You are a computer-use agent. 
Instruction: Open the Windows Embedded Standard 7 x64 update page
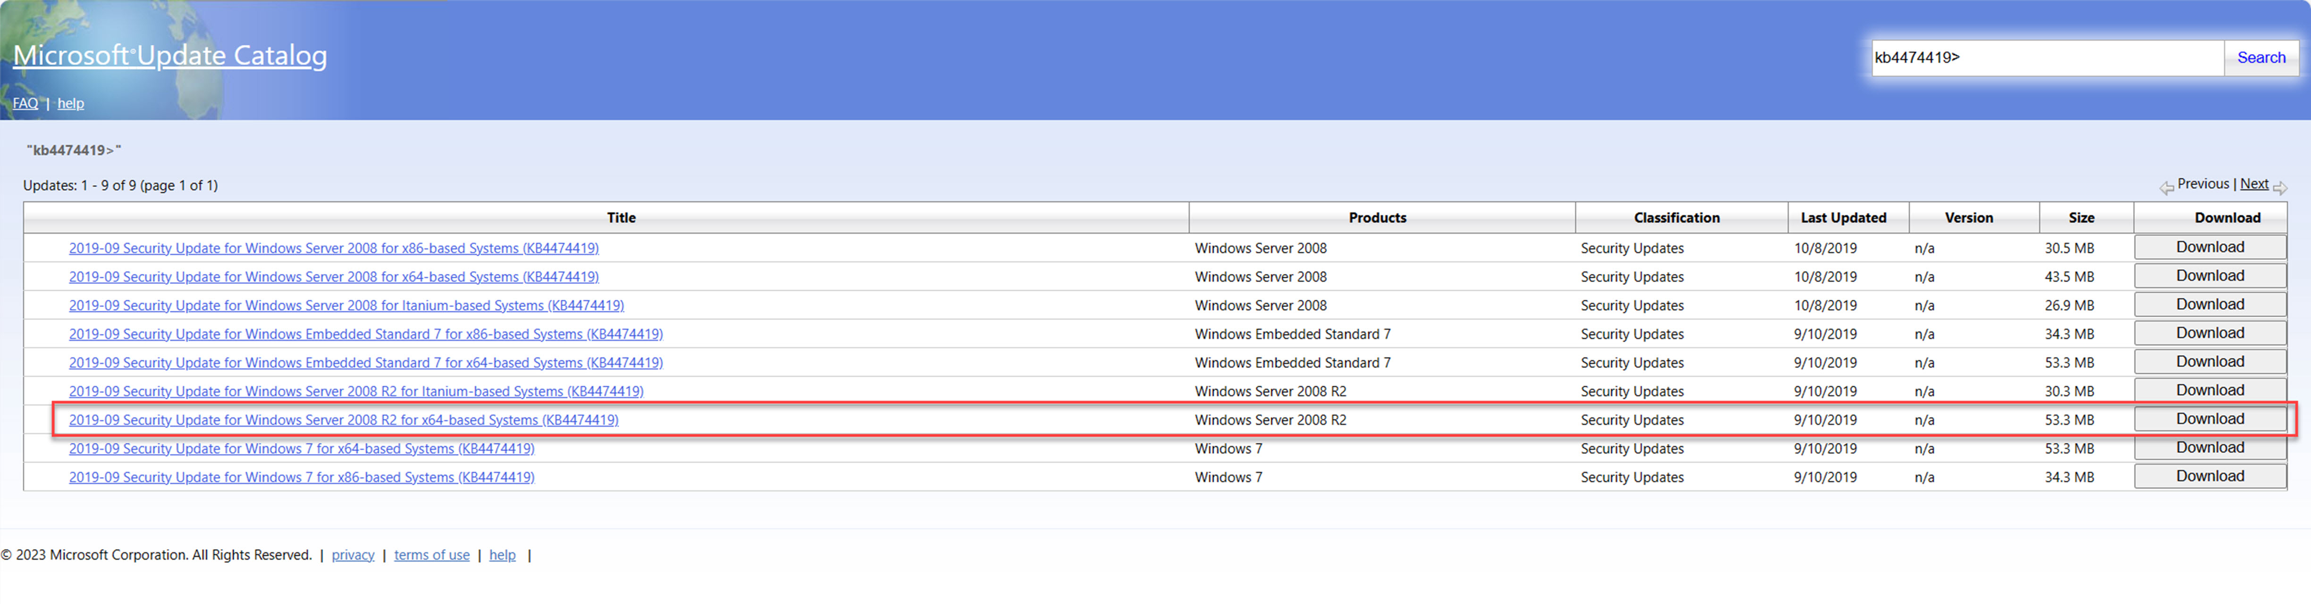point(367,362)
